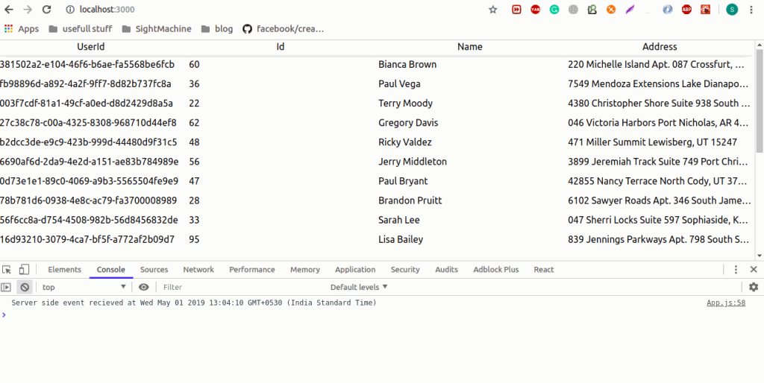Click the Name column header

(x=470, y=47)
